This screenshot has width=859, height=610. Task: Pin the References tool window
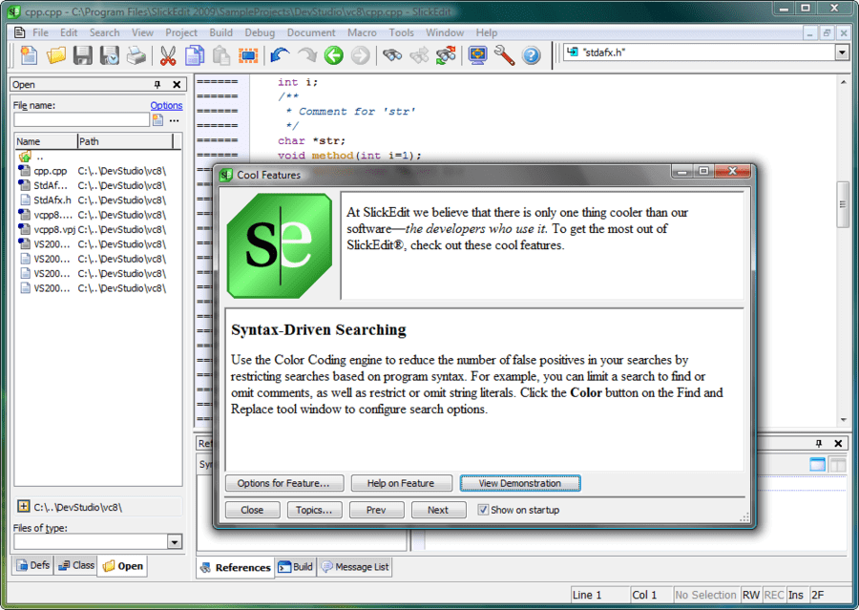(x=819, y=443)
